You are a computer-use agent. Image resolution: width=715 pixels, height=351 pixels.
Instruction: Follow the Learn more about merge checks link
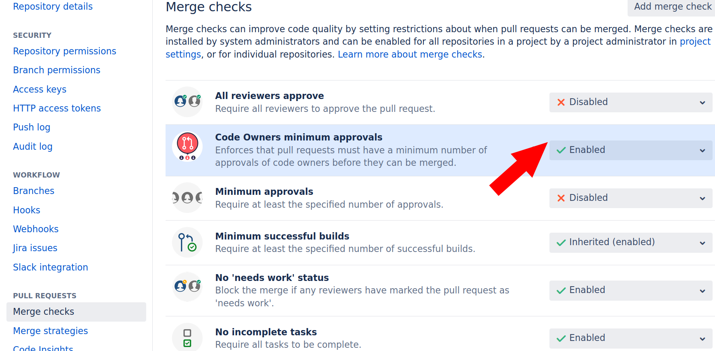[x=410, y=54]
